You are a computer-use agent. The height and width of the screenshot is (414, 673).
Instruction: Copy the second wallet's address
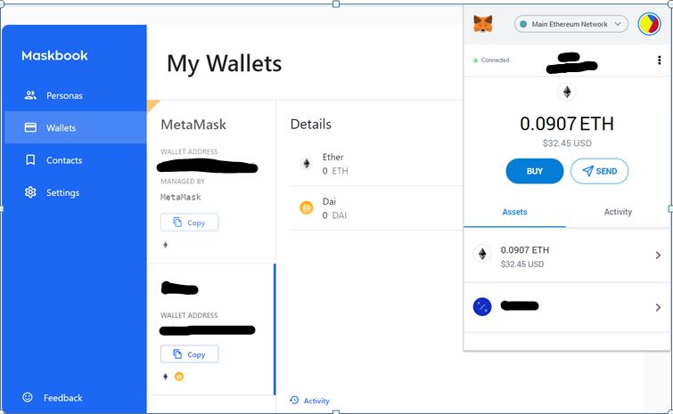point(189,354)
